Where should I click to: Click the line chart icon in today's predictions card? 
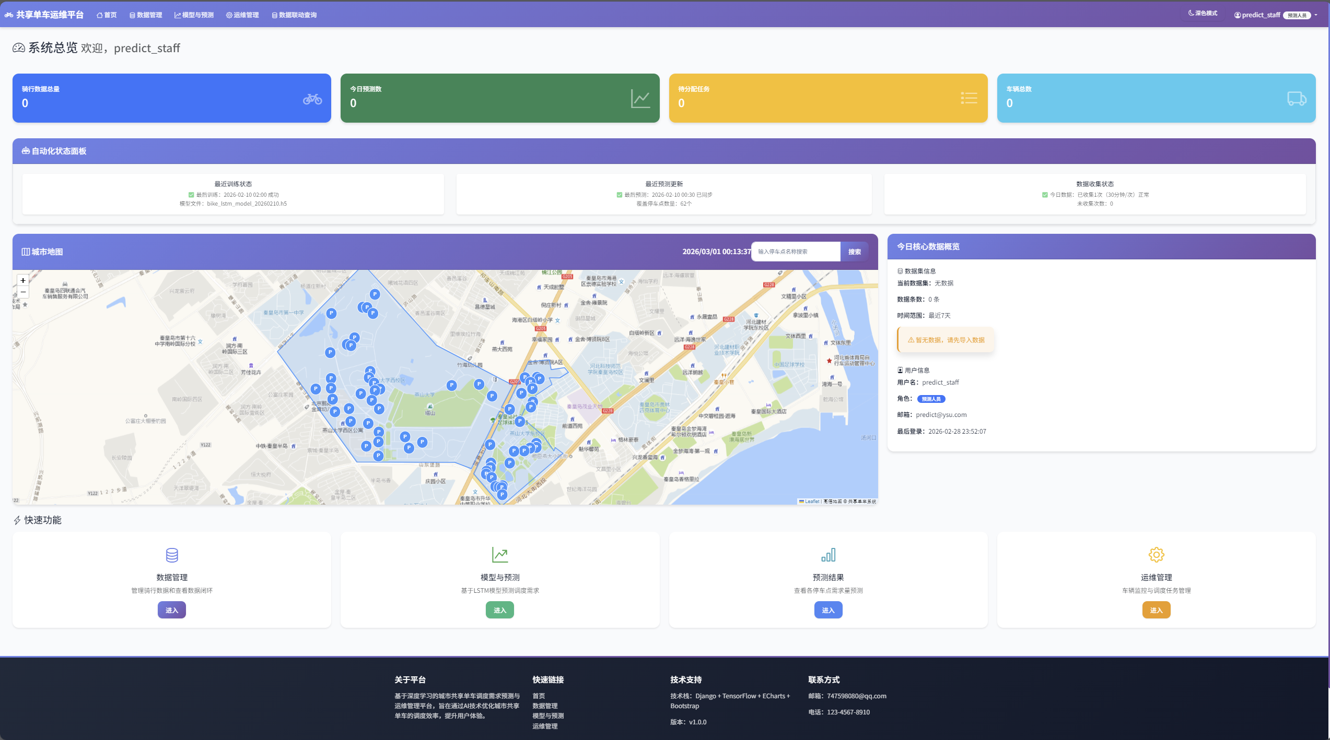tap(640, 99)
